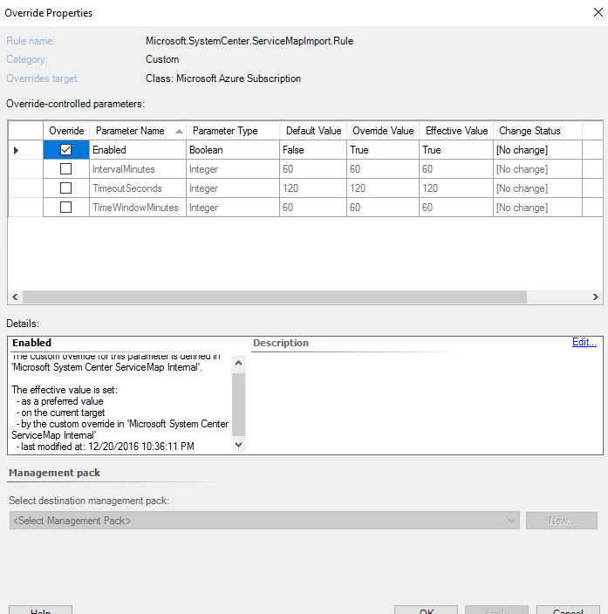Click the Parameter Type column header
This screenshot has width=608, height=614.
[x=233, y=131]
